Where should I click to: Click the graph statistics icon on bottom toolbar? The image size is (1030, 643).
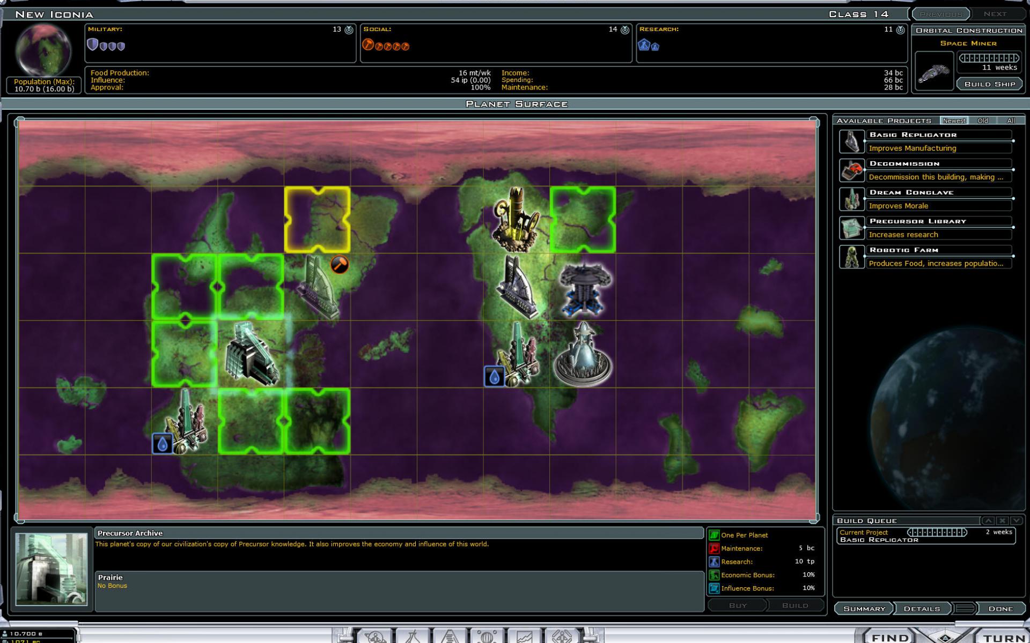coord(525,638)
